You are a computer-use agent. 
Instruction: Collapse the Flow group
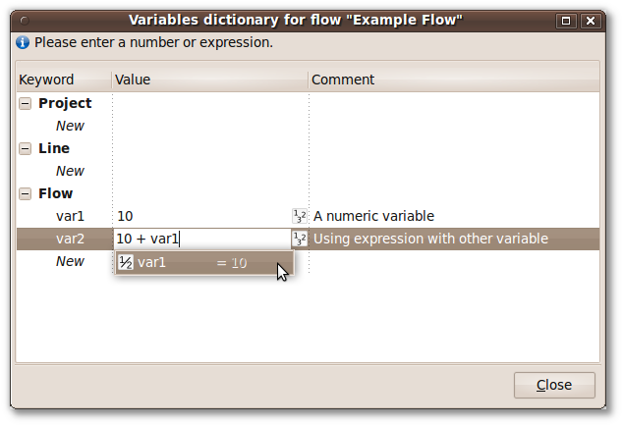point(25,194)
